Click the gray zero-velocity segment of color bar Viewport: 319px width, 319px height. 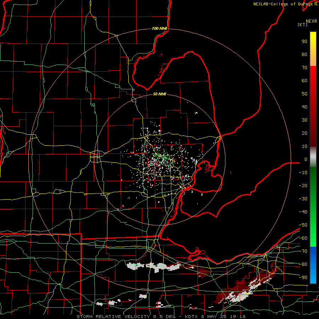pos(313,157)
